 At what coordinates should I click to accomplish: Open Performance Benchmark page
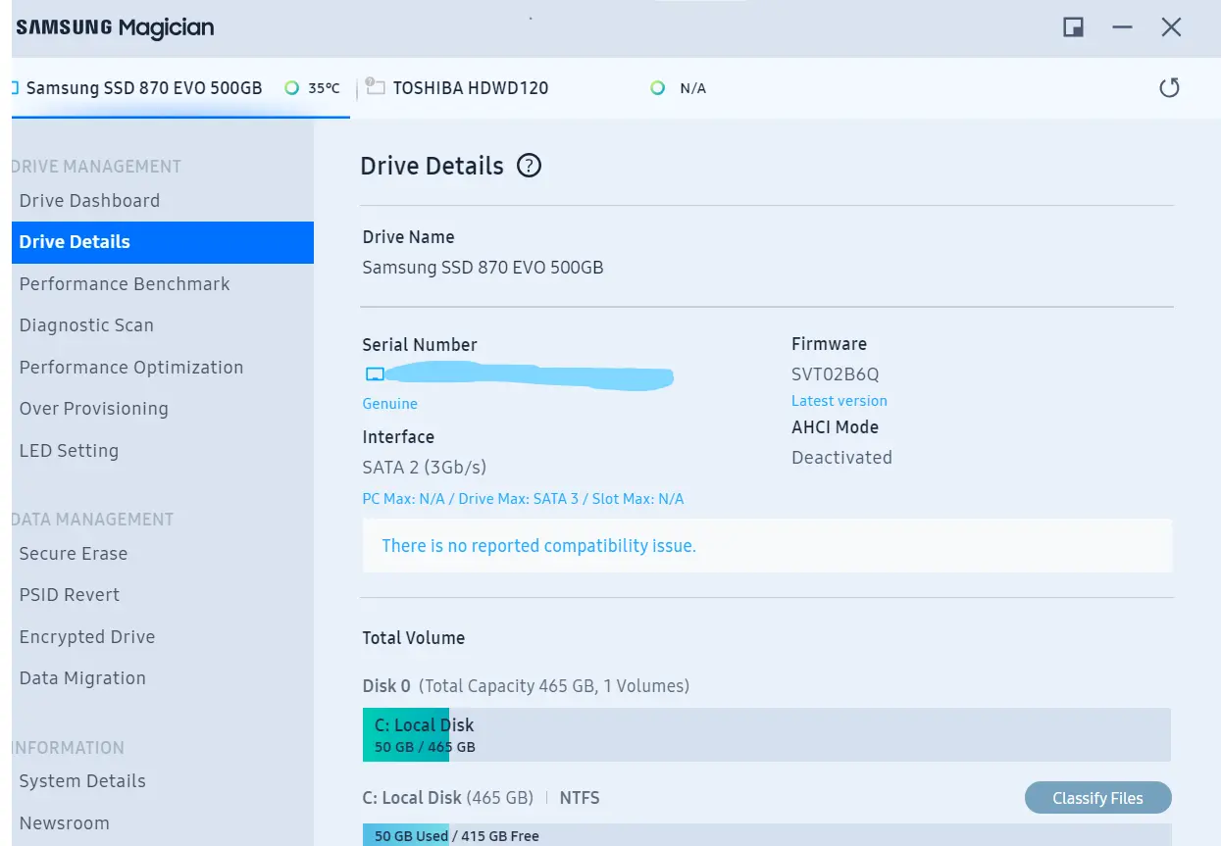163,284
